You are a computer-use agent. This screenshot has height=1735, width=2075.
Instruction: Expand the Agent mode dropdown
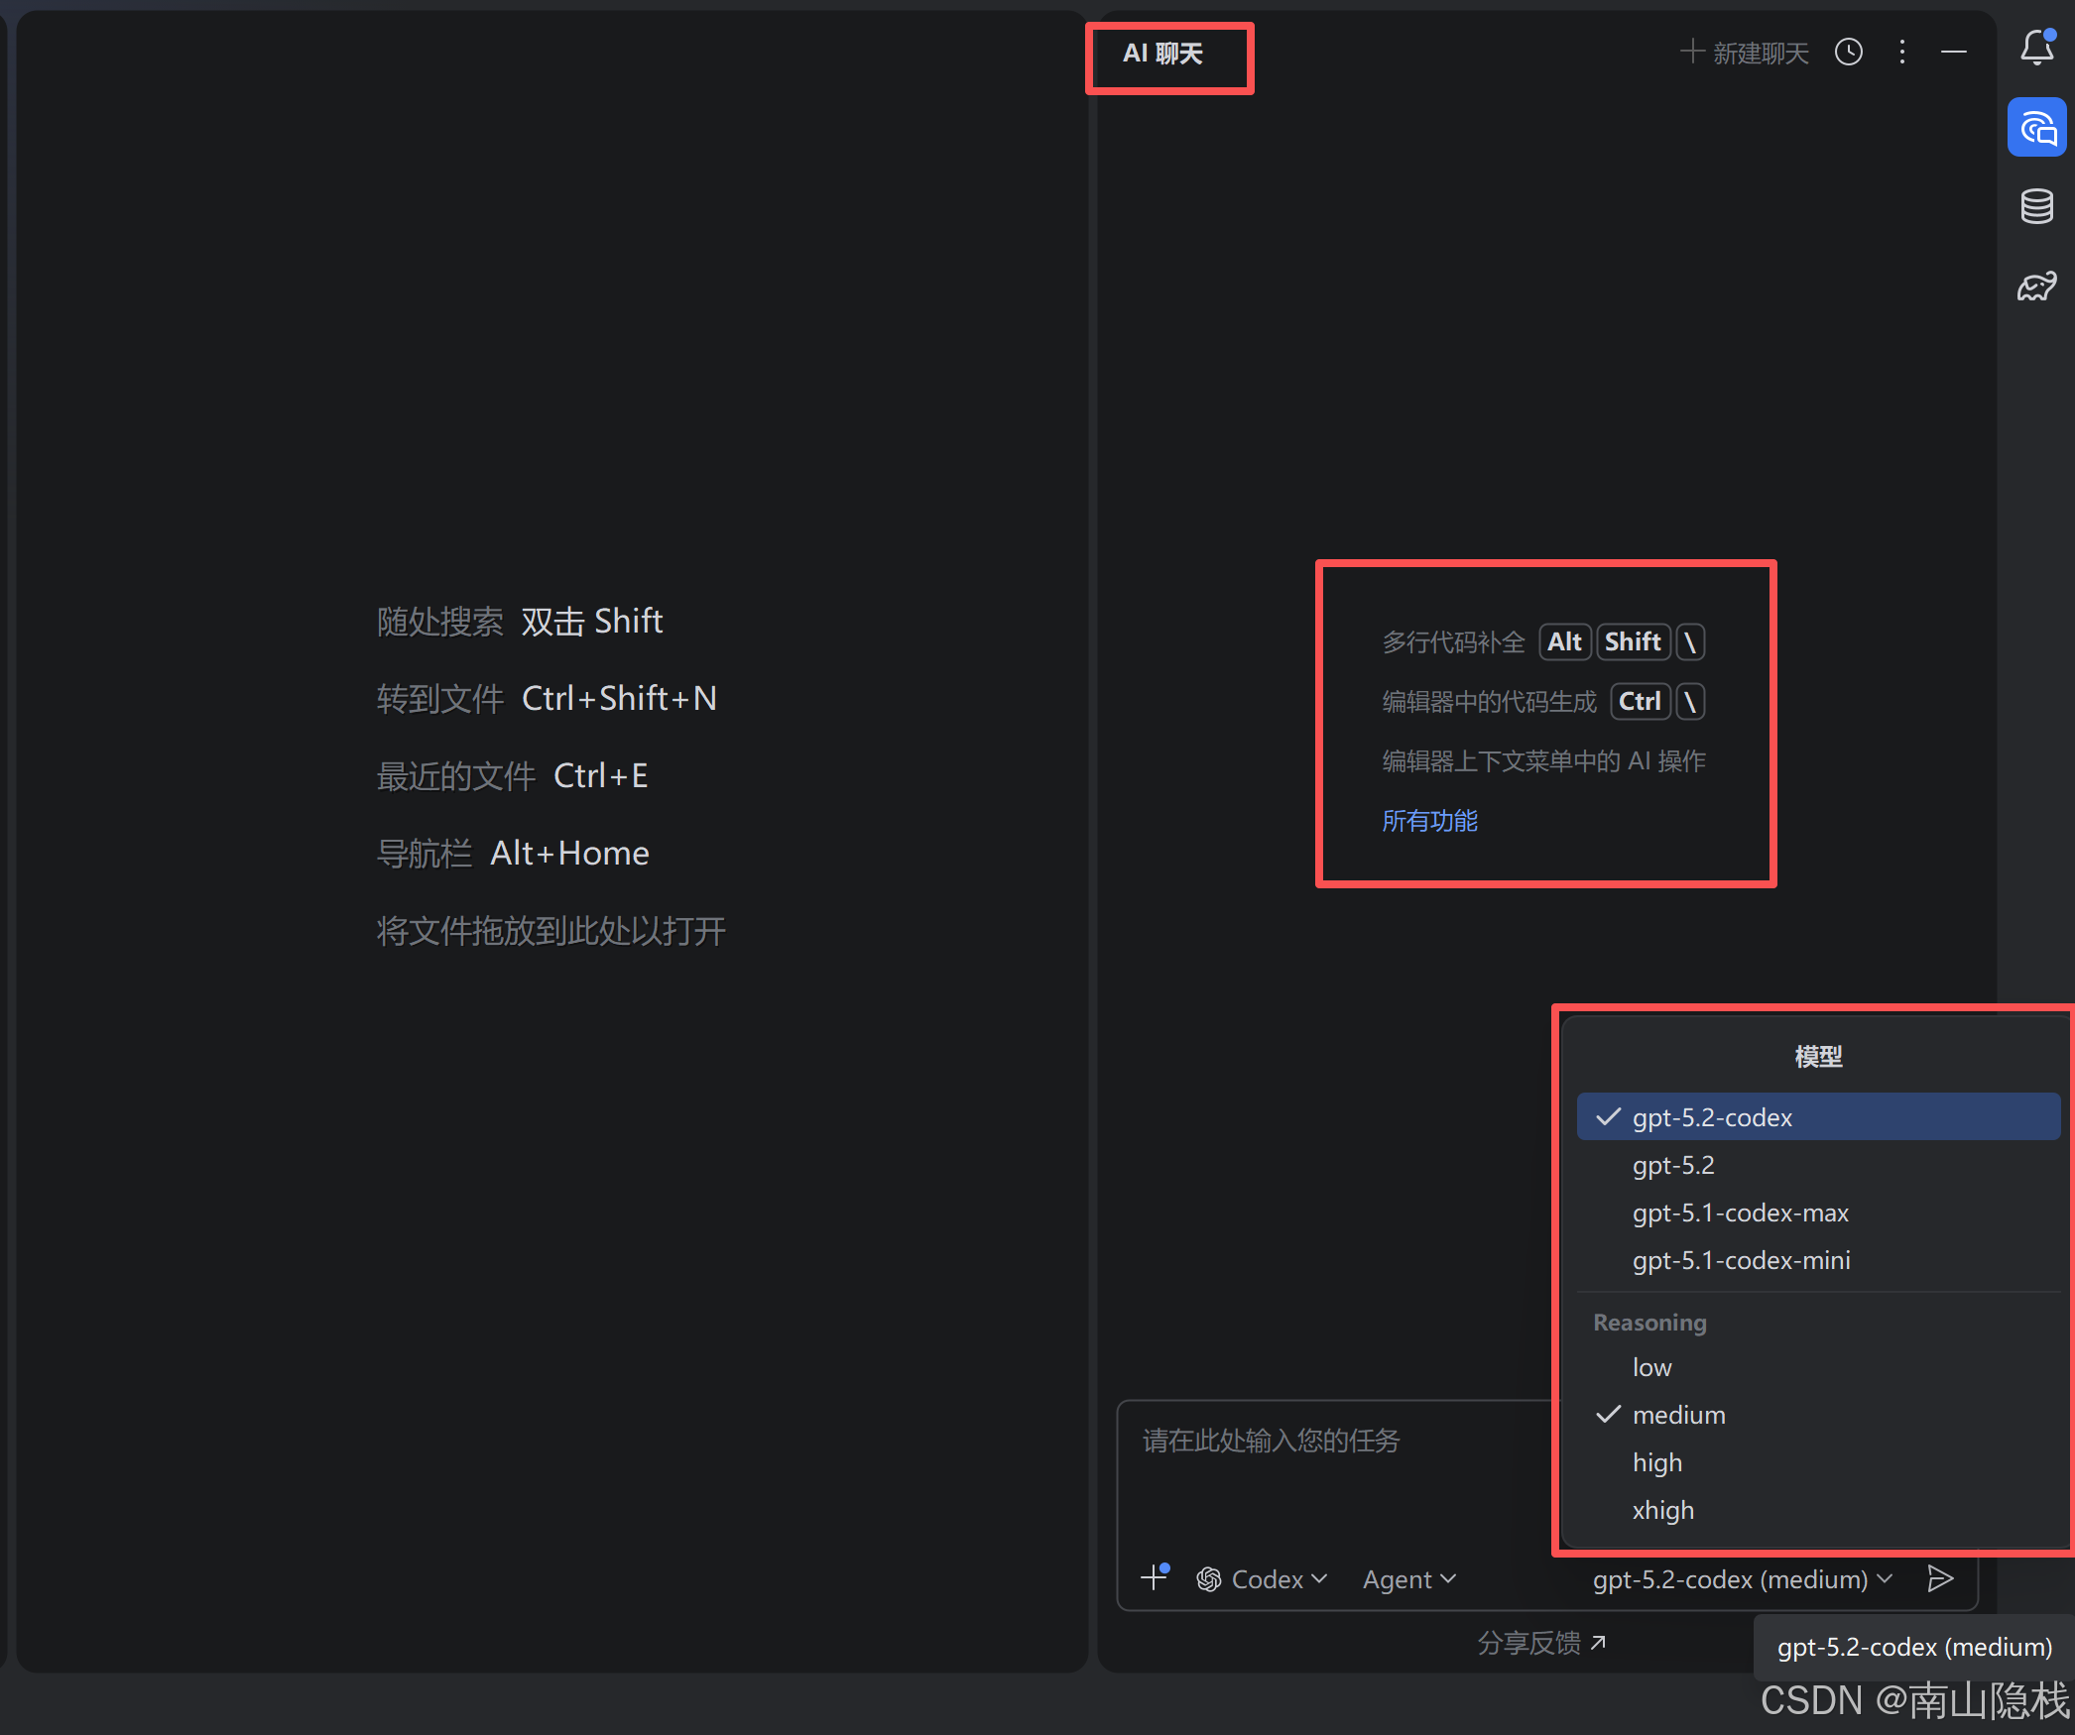[x=1408, y=1579]
